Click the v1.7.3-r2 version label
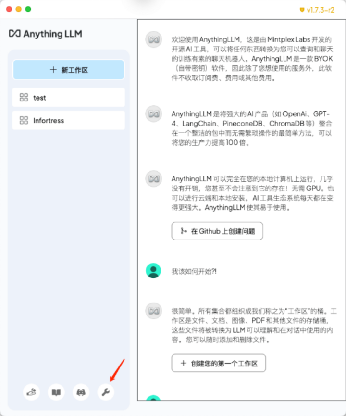This screenshot has height=416, width=346. (x=320, y=10)
